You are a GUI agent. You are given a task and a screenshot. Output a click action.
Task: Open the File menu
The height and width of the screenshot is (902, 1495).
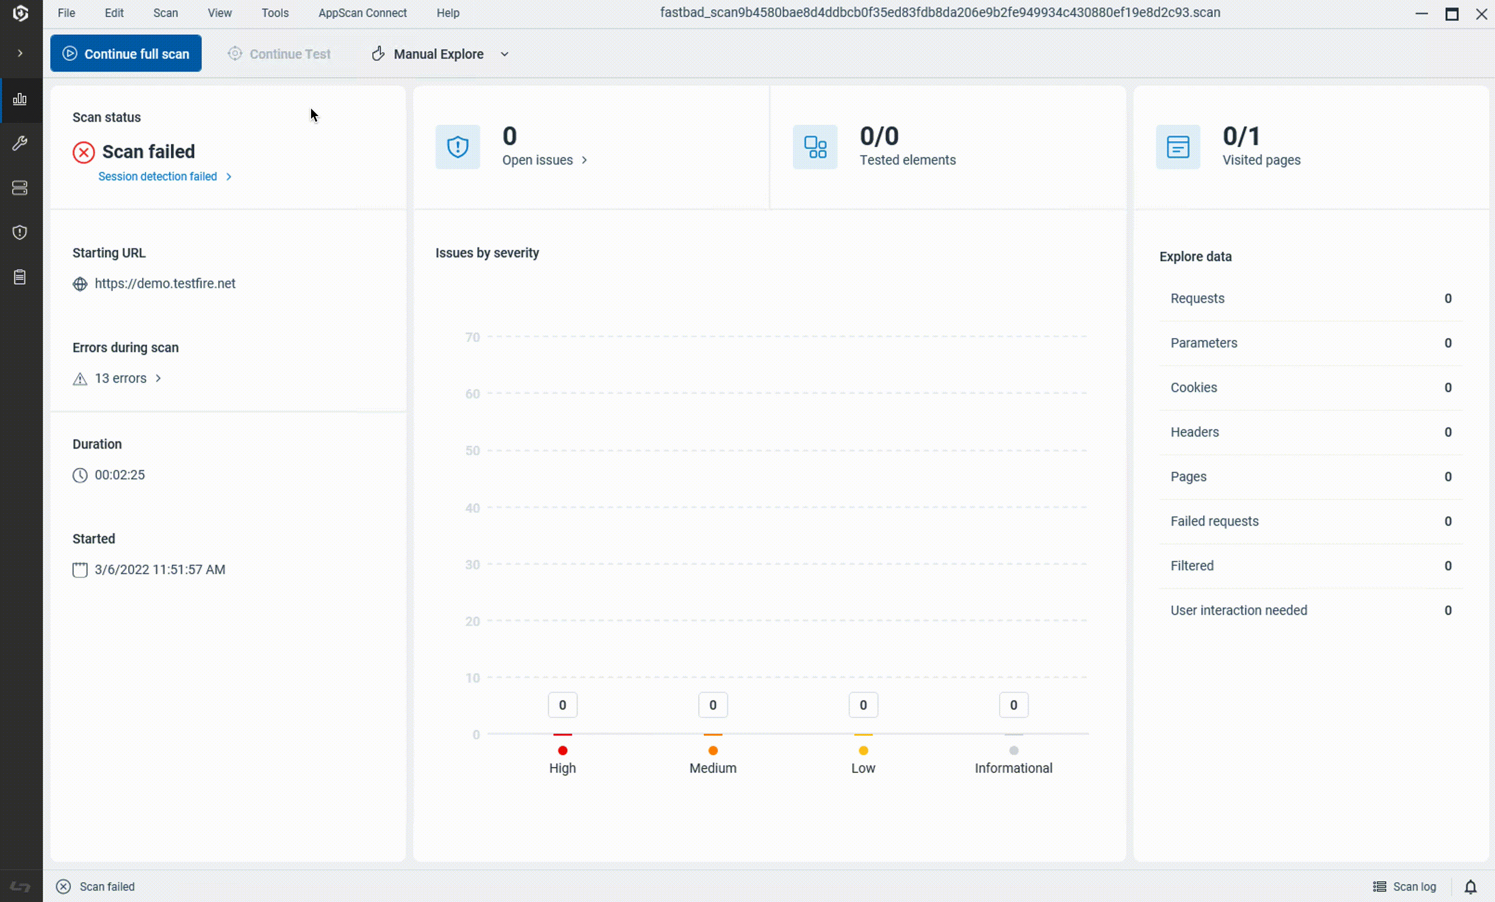click(67, 13)
